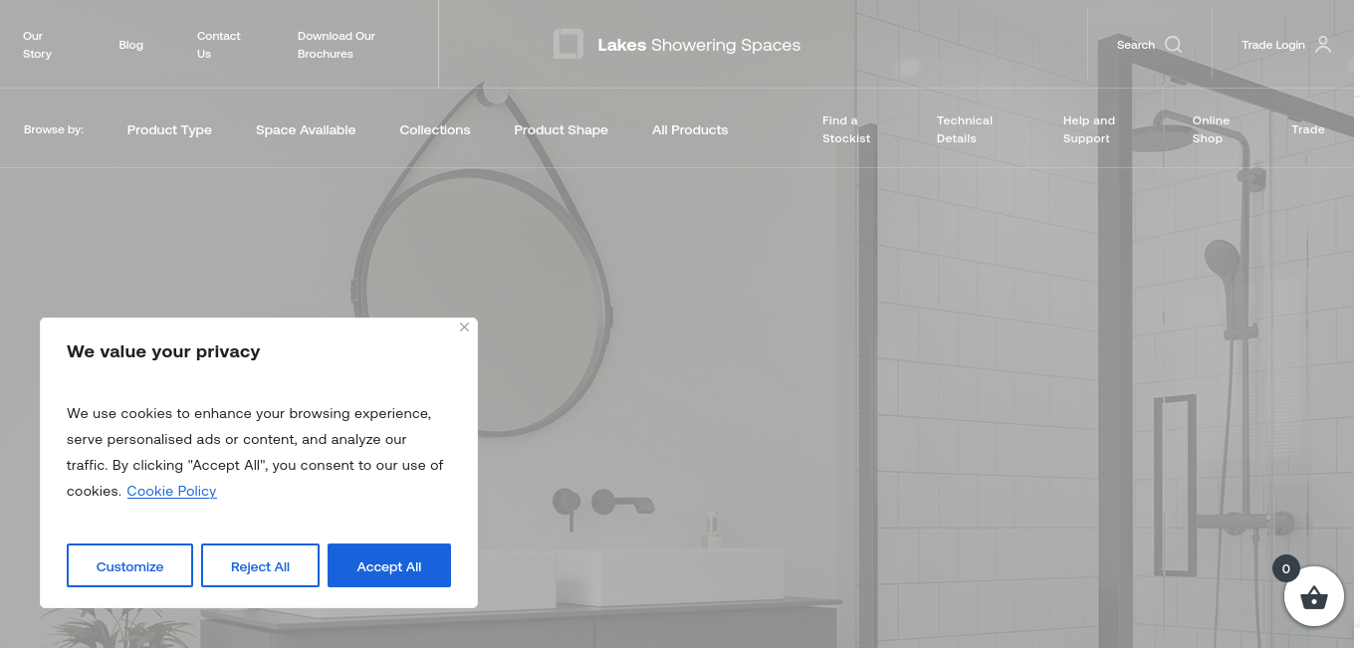Viewport: 1360px width, 648px height.
Task: Open the Collections menu
Action: point(435,129)
